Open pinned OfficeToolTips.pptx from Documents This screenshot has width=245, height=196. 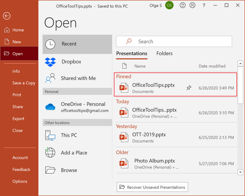tap(176, 88)
